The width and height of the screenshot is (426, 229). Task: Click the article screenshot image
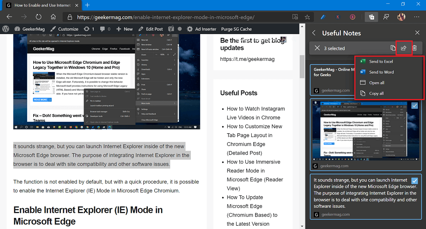(107, 81)
